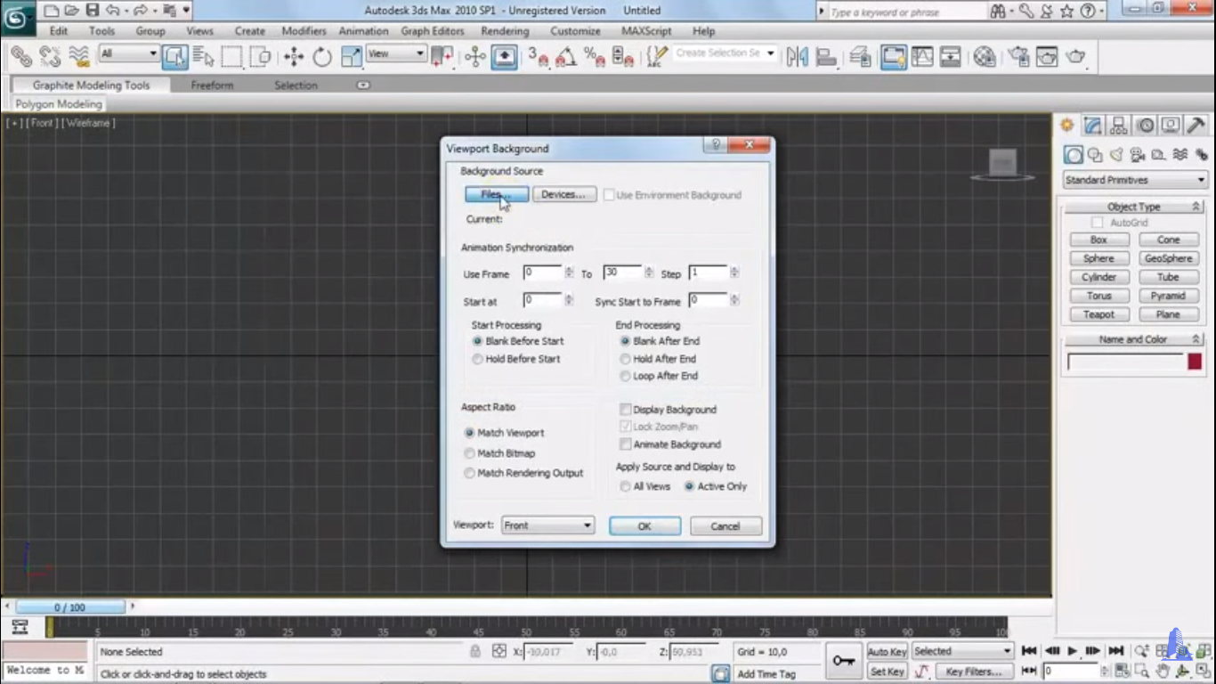Check the Animate Background option
The image size is (1216, 684).
626,444
